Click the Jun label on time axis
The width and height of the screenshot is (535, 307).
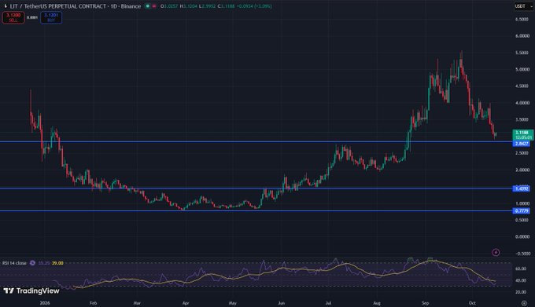[x=281, y=303]
